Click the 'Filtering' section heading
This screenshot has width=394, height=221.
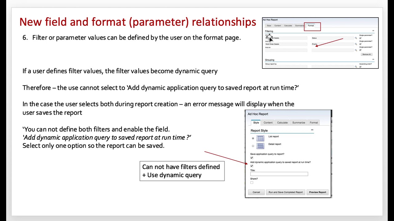click(x=269, y=31)
